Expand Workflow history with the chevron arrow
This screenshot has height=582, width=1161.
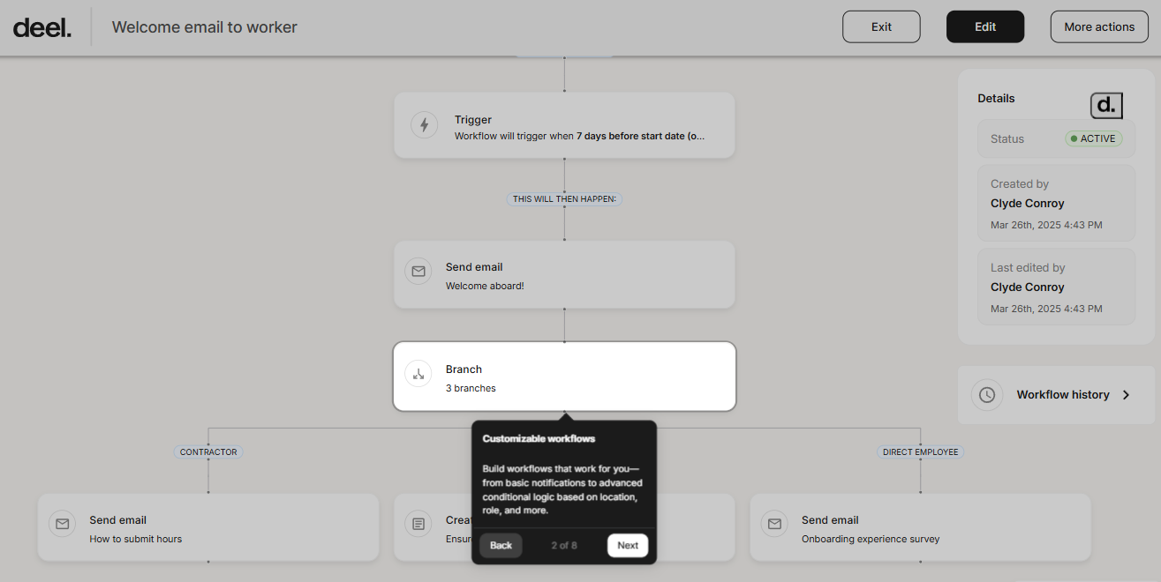pos(1126,395)
